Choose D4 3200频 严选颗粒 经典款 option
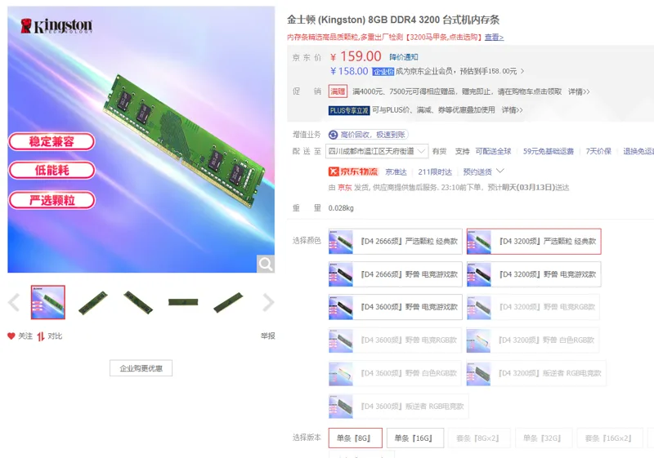The height and width of the screenshot is (458, 654). [x=534, y=241]
